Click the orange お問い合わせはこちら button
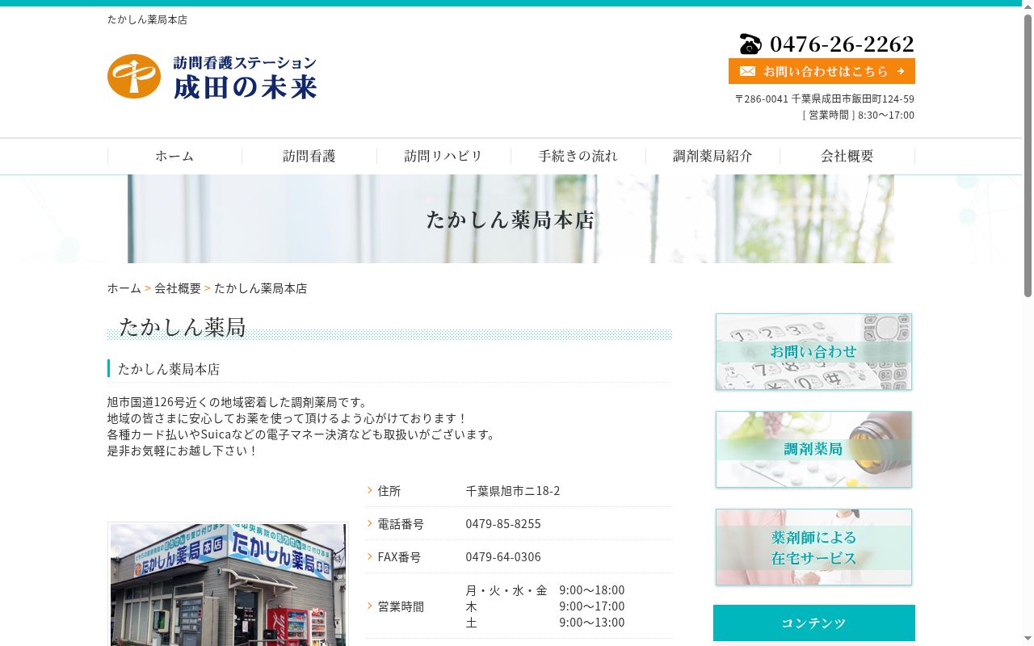Image resolution: width=1034 pixels, height=646 pixels. click(822, 71)
